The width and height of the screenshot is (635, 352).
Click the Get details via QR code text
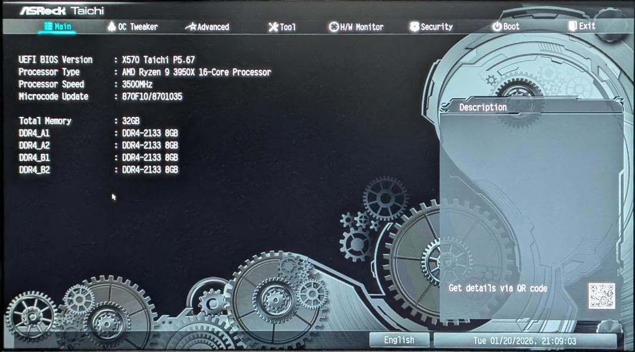coord(498,288)
